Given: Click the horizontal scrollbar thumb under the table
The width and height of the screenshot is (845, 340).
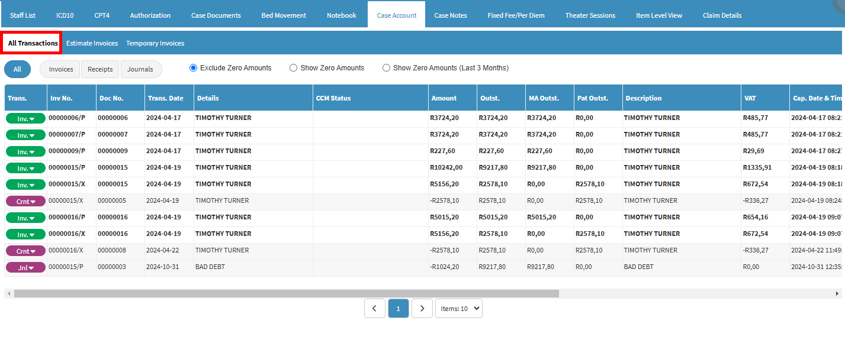Looking at the screenshot, I should (286, 293).
